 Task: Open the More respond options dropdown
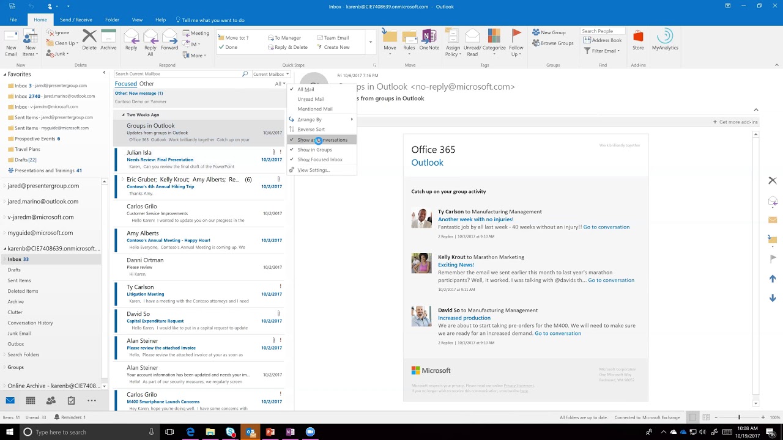tap(195, 56)
